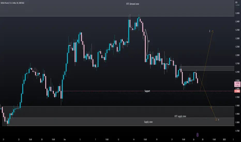This screenshot has height=142, width=241.
Task: Click the 1.23500 price axis label
Action: pos(237,30)
